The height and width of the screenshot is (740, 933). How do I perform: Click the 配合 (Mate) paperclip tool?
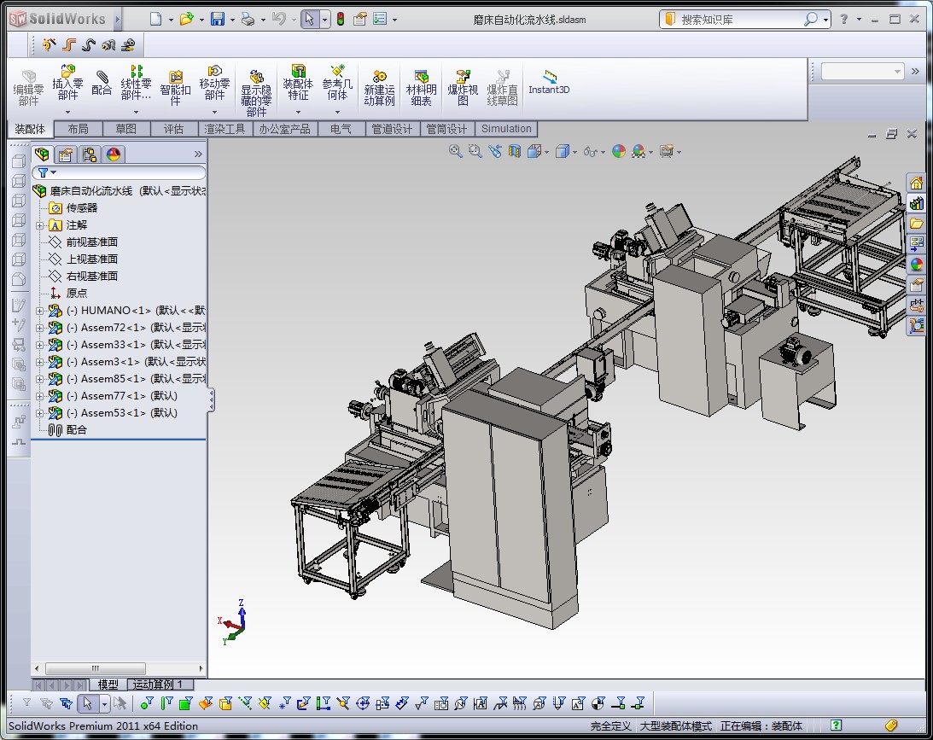tap(102, 83)
